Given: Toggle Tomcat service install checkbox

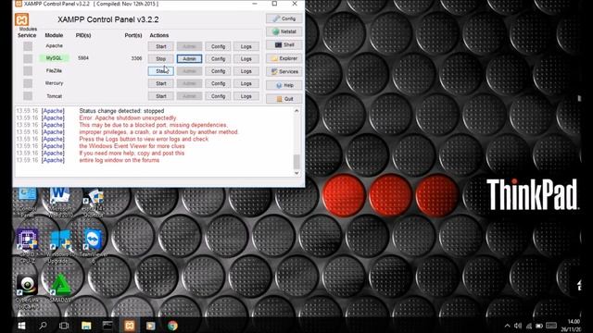Looking at the screenshot, I should (28, 96).
